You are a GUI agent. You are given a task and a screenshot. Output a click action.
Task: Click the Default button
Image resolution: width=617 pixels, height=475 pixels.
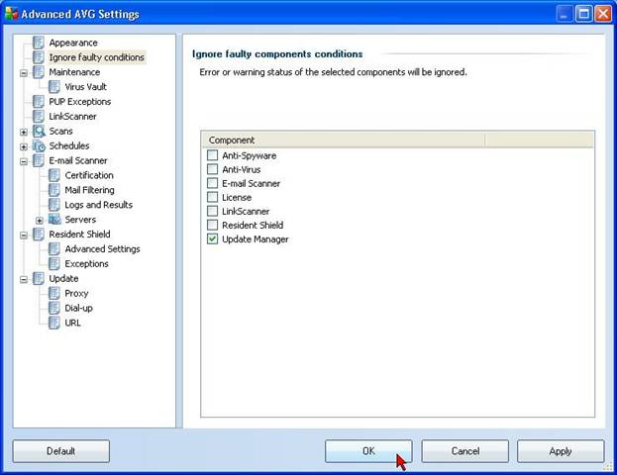61,451
